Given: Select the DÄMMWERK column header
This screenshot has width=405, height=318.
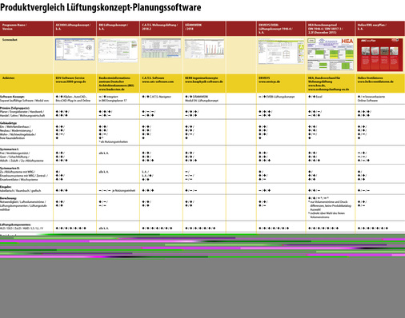Looking at the screenshot, I should click(204, 29).
